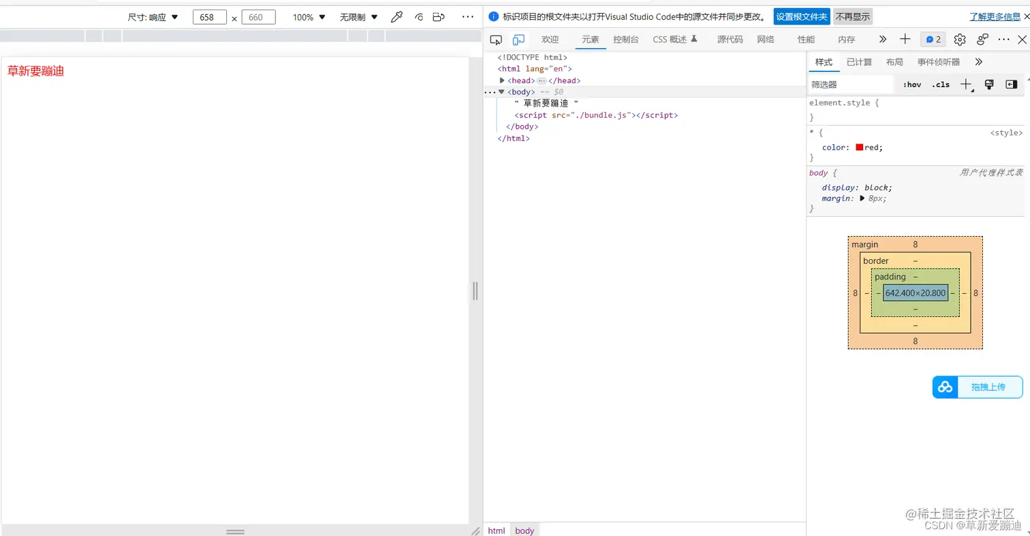
Task: Open the dimensions 响应 dropdown
Action: 153,17
